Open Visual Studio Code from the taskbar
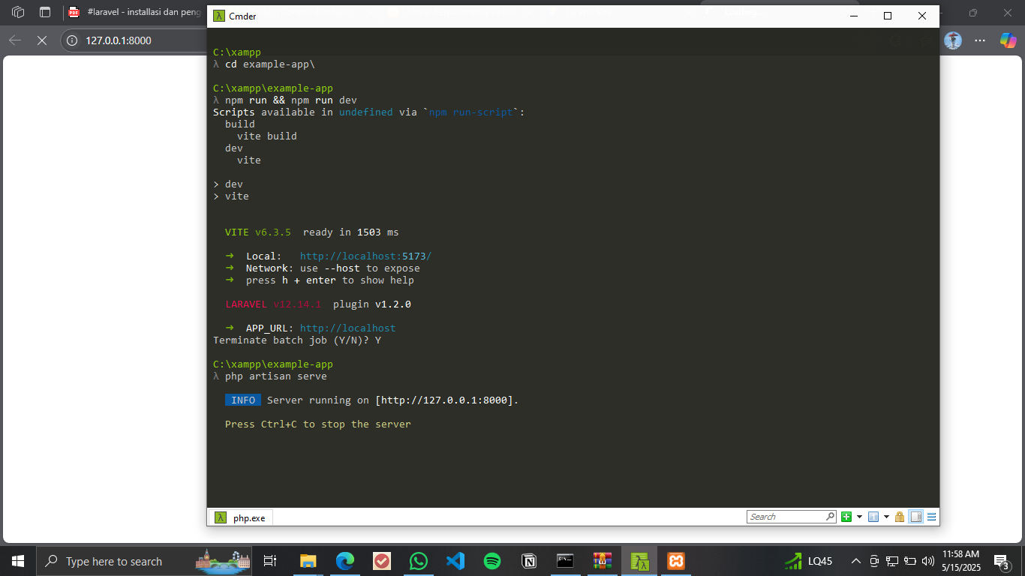Screen dimensions: 1025x576 (x=455, y=560)
